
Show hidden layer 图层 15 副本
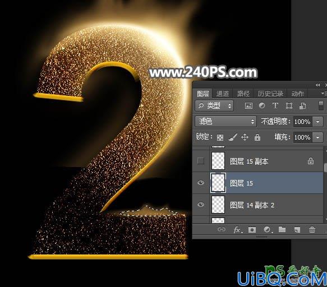click(x=201, y=161)
